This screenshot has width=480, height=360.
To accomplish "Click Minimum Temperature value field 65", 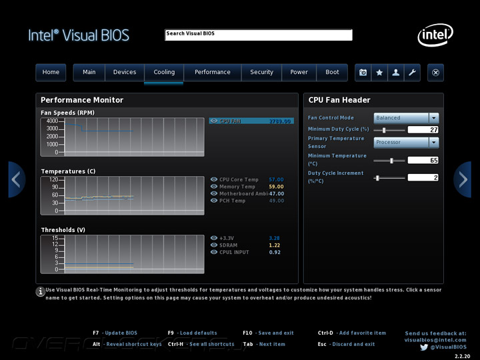I will coord(423,160).
